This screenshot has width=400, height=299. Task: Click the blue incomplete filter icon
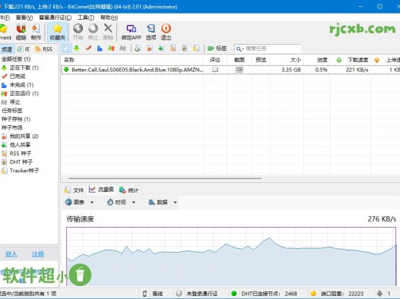point(100,49)
